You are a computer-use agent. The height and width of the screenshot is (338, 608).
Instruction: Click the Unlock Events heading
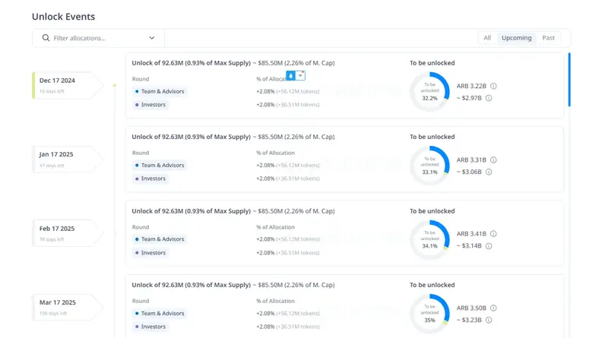(63, 17)
